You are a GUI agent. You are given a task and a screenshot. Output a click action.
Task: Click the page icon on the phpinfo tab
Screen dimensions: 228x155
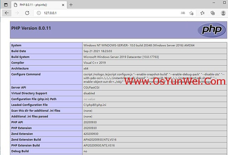(15, 5)
